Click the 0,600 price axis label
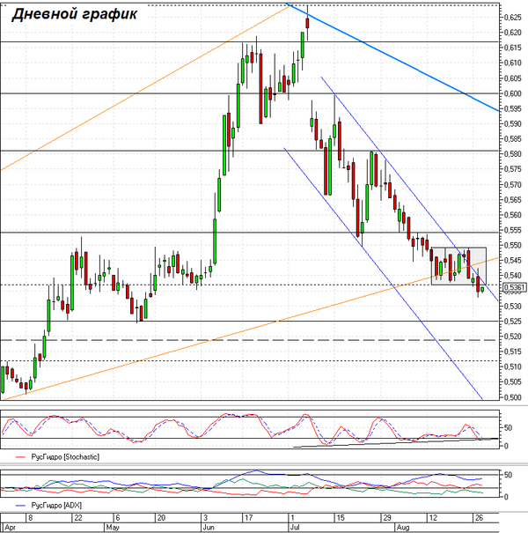 pyautogui.click(x=512, y=93)
